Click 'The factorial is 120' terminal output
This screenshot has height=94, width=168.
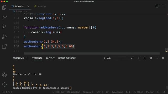27,74
